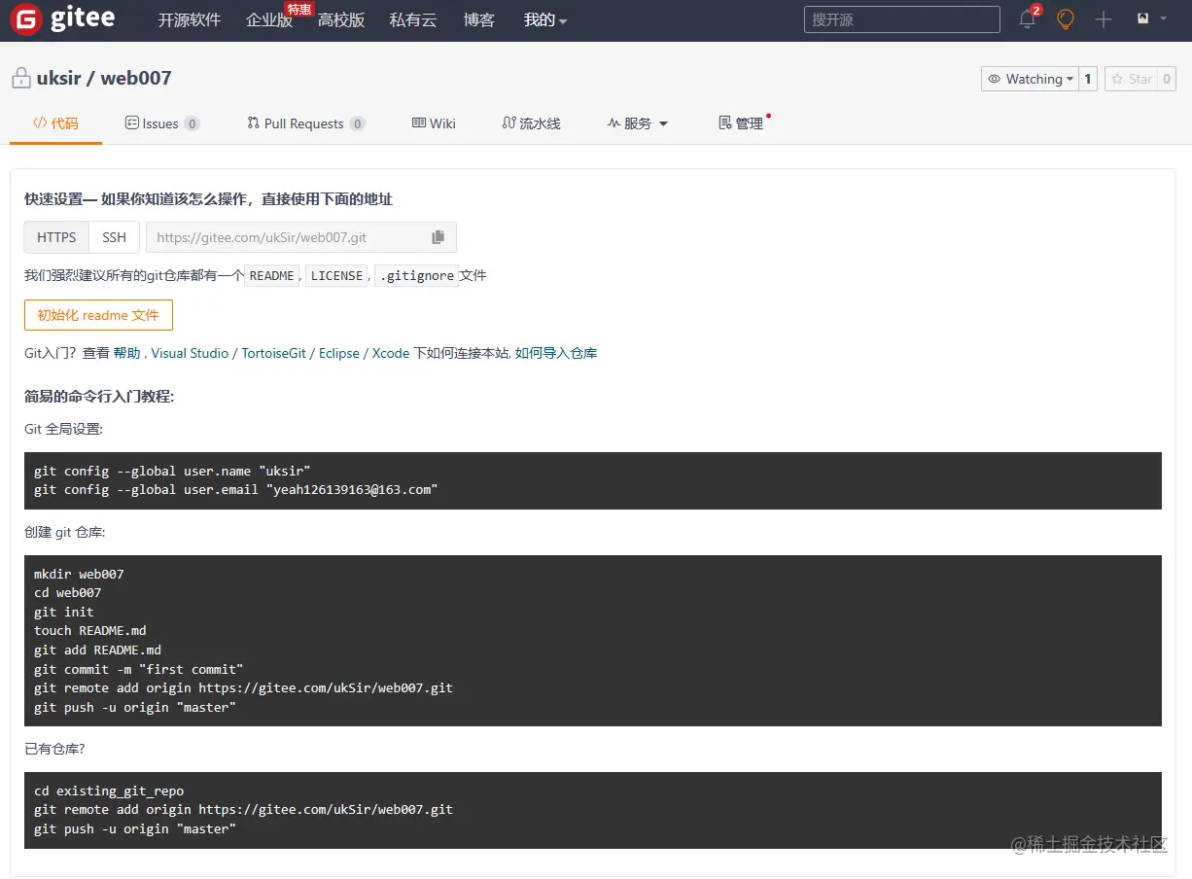Click the 初始化 readme 文件 button

pyautogui.click(x=97, y=315)
